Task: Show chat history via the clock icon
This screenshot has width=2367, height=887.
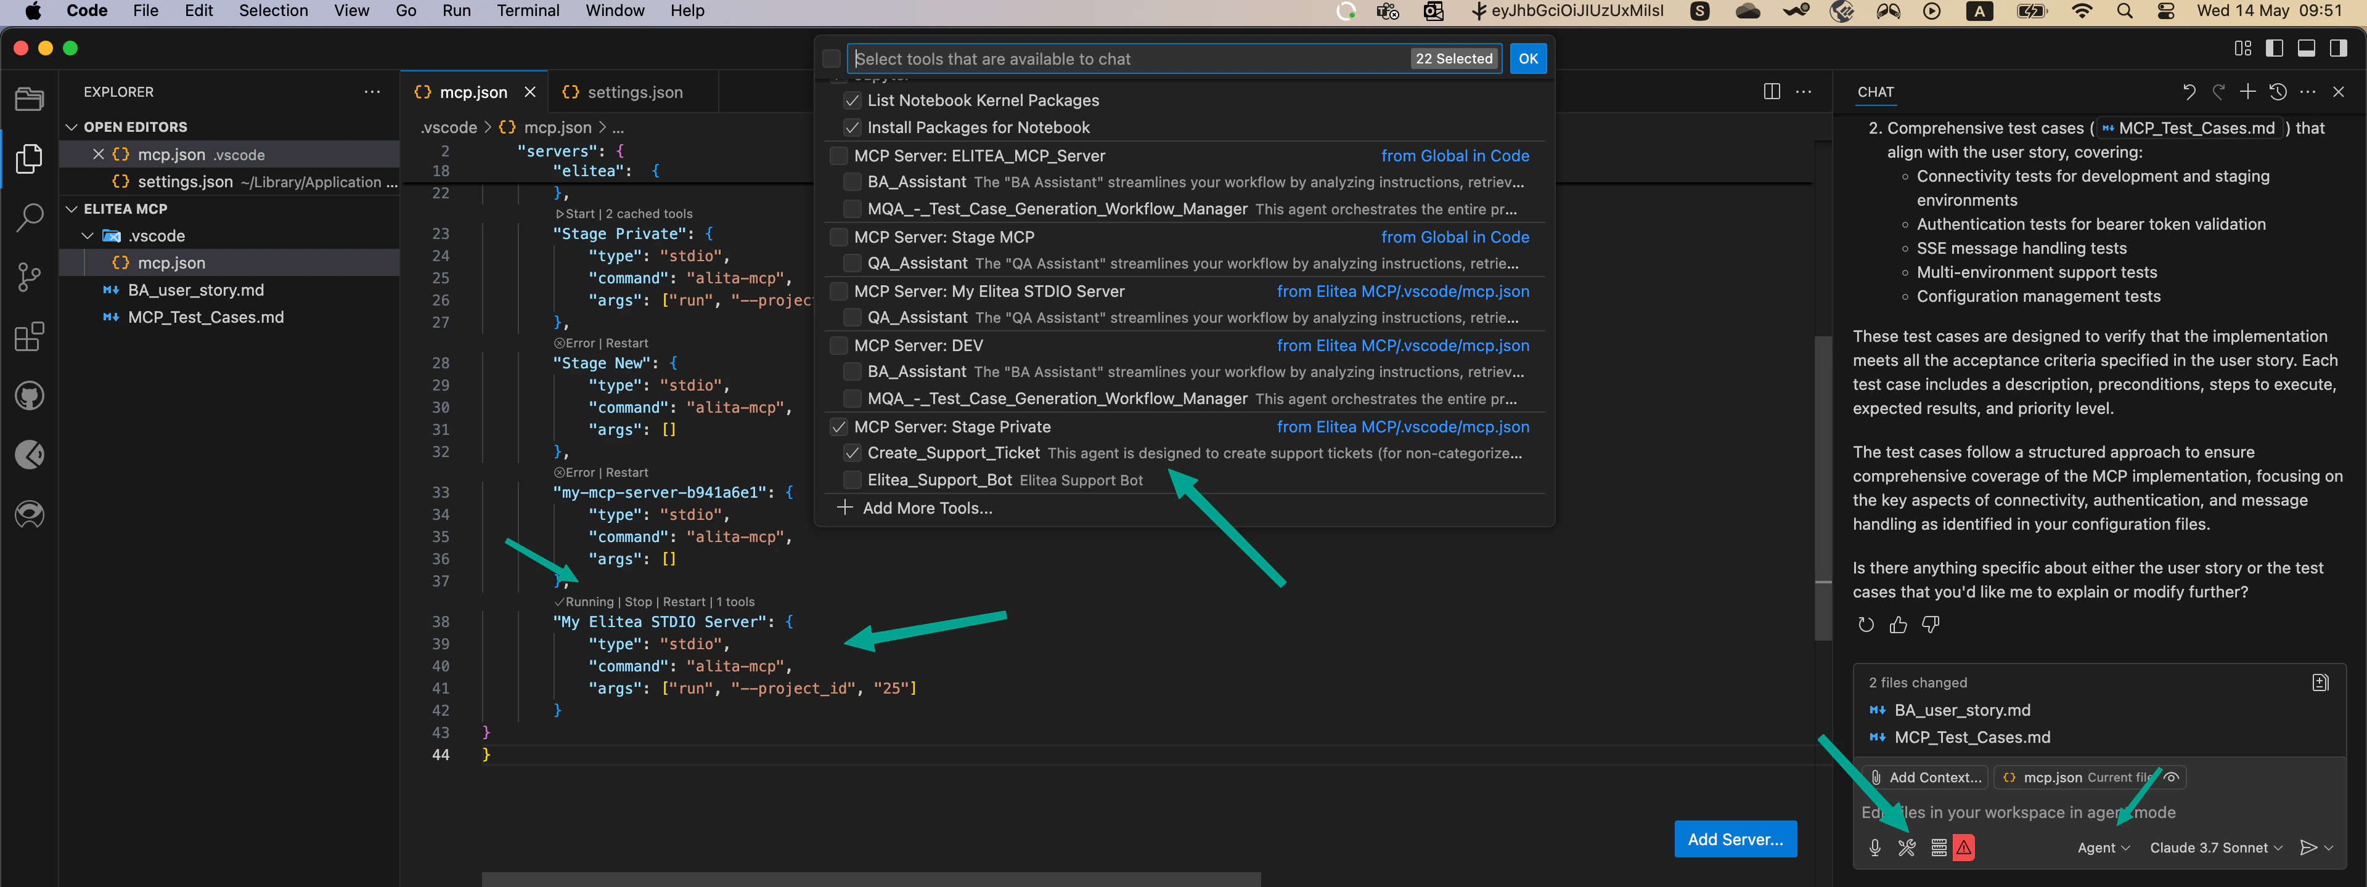Action: (x=2278, y=92)
